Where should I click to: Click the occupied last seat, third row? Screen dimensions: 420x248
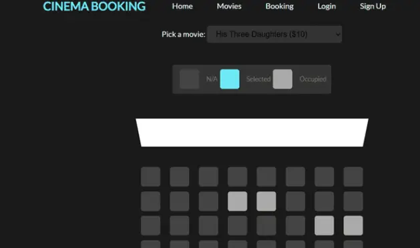pyautogui.click(x=353, y=225)
